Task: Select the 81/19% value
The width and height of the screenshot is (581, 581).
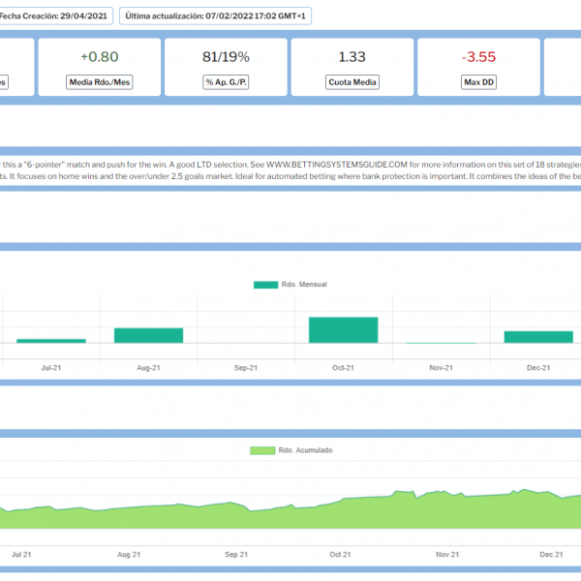Action: (x=226, y=57)
